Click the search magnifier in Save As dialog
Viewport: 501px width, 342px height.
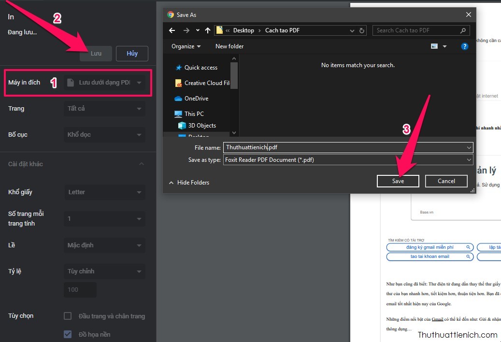tap(463, 30)
